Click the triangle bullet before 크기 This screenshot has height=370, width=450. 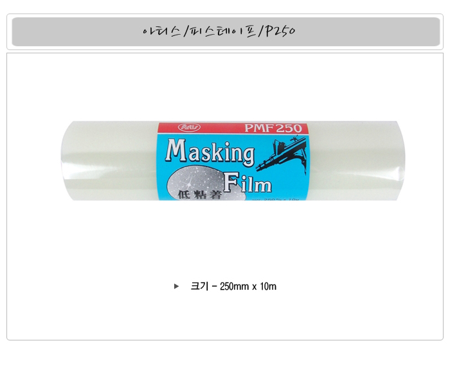pos(177,286)
